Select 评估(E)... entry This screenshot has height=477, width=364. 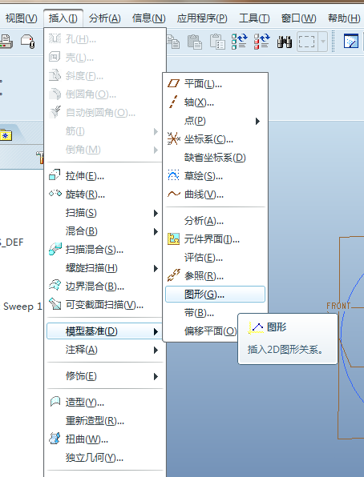tap(215, 258)
